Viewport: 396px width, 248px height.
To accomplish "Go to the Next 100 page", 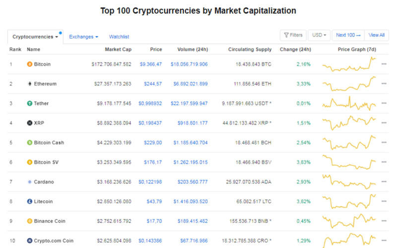I will [348, 35].
